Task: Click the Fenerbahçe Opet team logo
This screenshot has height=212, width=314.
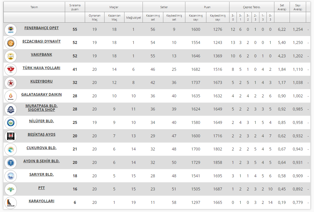Action: tap(11, 30)
